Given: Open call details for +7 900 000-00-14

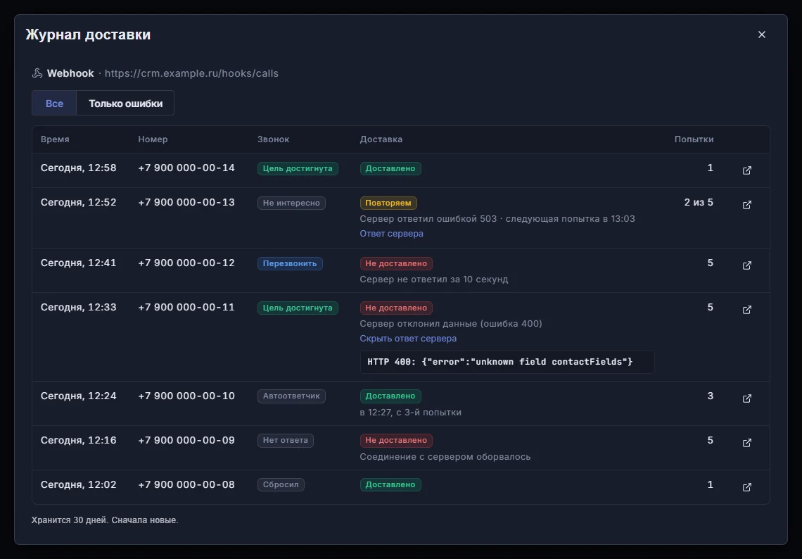Looking at the screenshot, I should pos(746,170).
